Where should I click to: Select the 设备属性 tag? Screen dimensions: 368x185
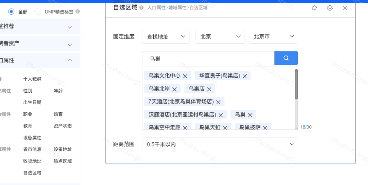pos(32,138)
